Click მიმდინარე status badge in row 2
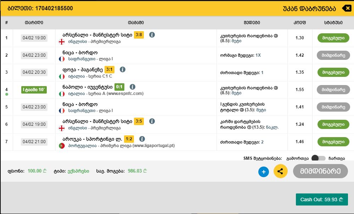Image resolution: width=354 pixels, height=214 pixels. tap(333, 55)
